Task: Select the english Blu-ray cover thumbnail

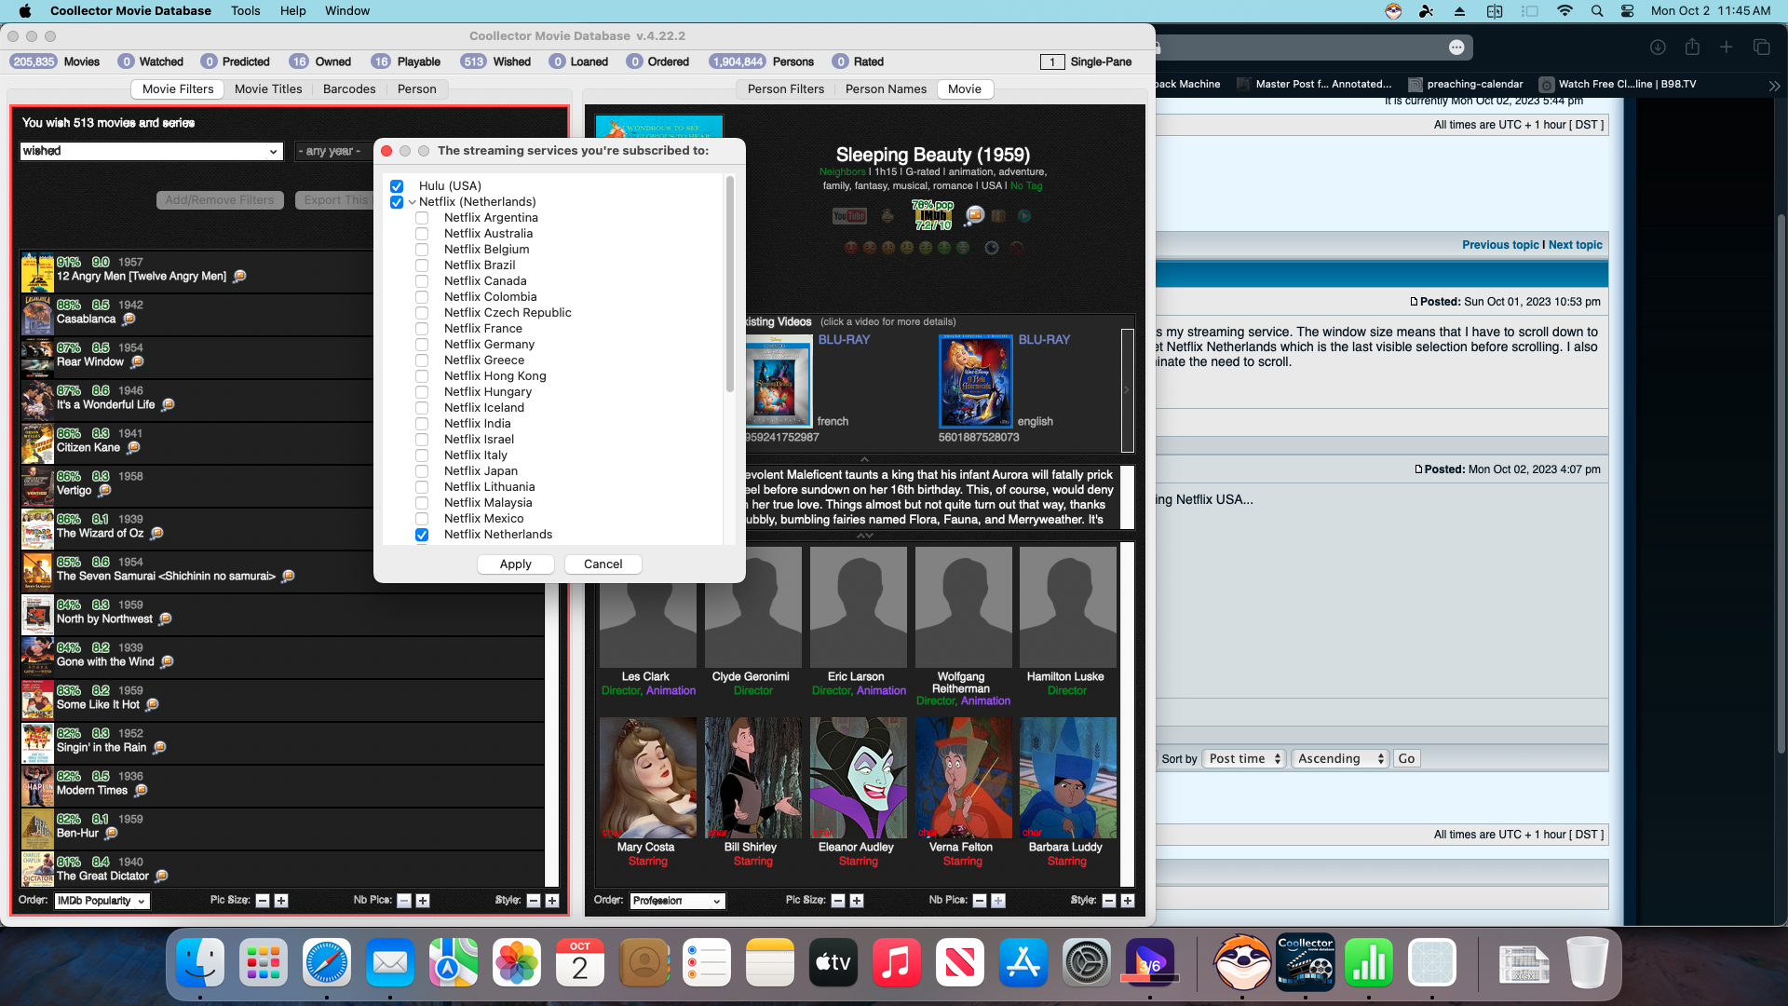Action: (x=975, y=382)
